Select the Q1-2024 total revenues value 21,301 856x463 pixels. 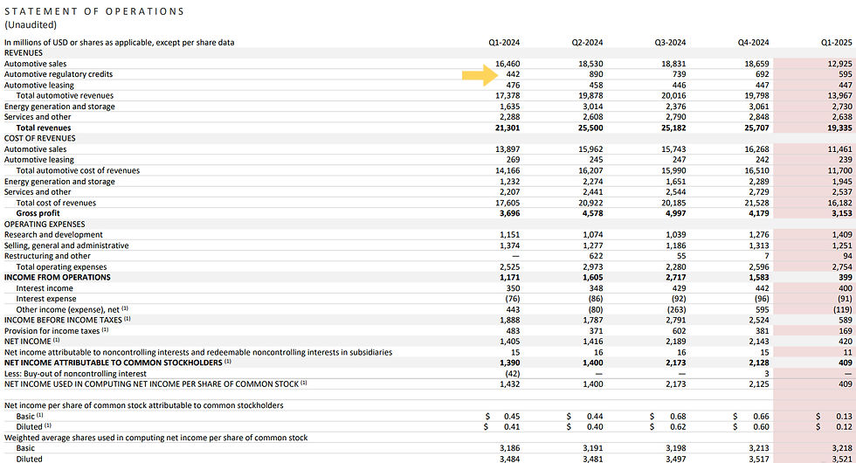507,128
